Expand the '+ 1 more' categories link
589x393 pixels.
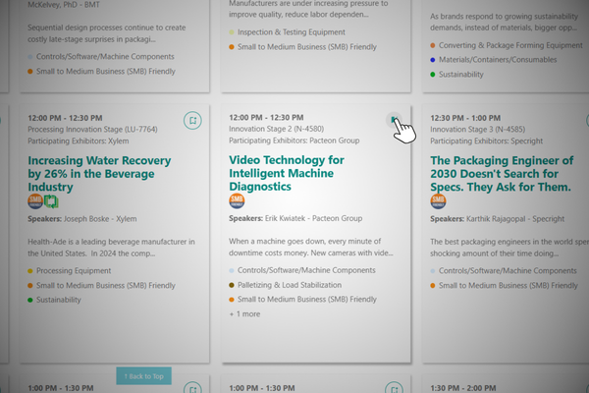tap(244, 314)
